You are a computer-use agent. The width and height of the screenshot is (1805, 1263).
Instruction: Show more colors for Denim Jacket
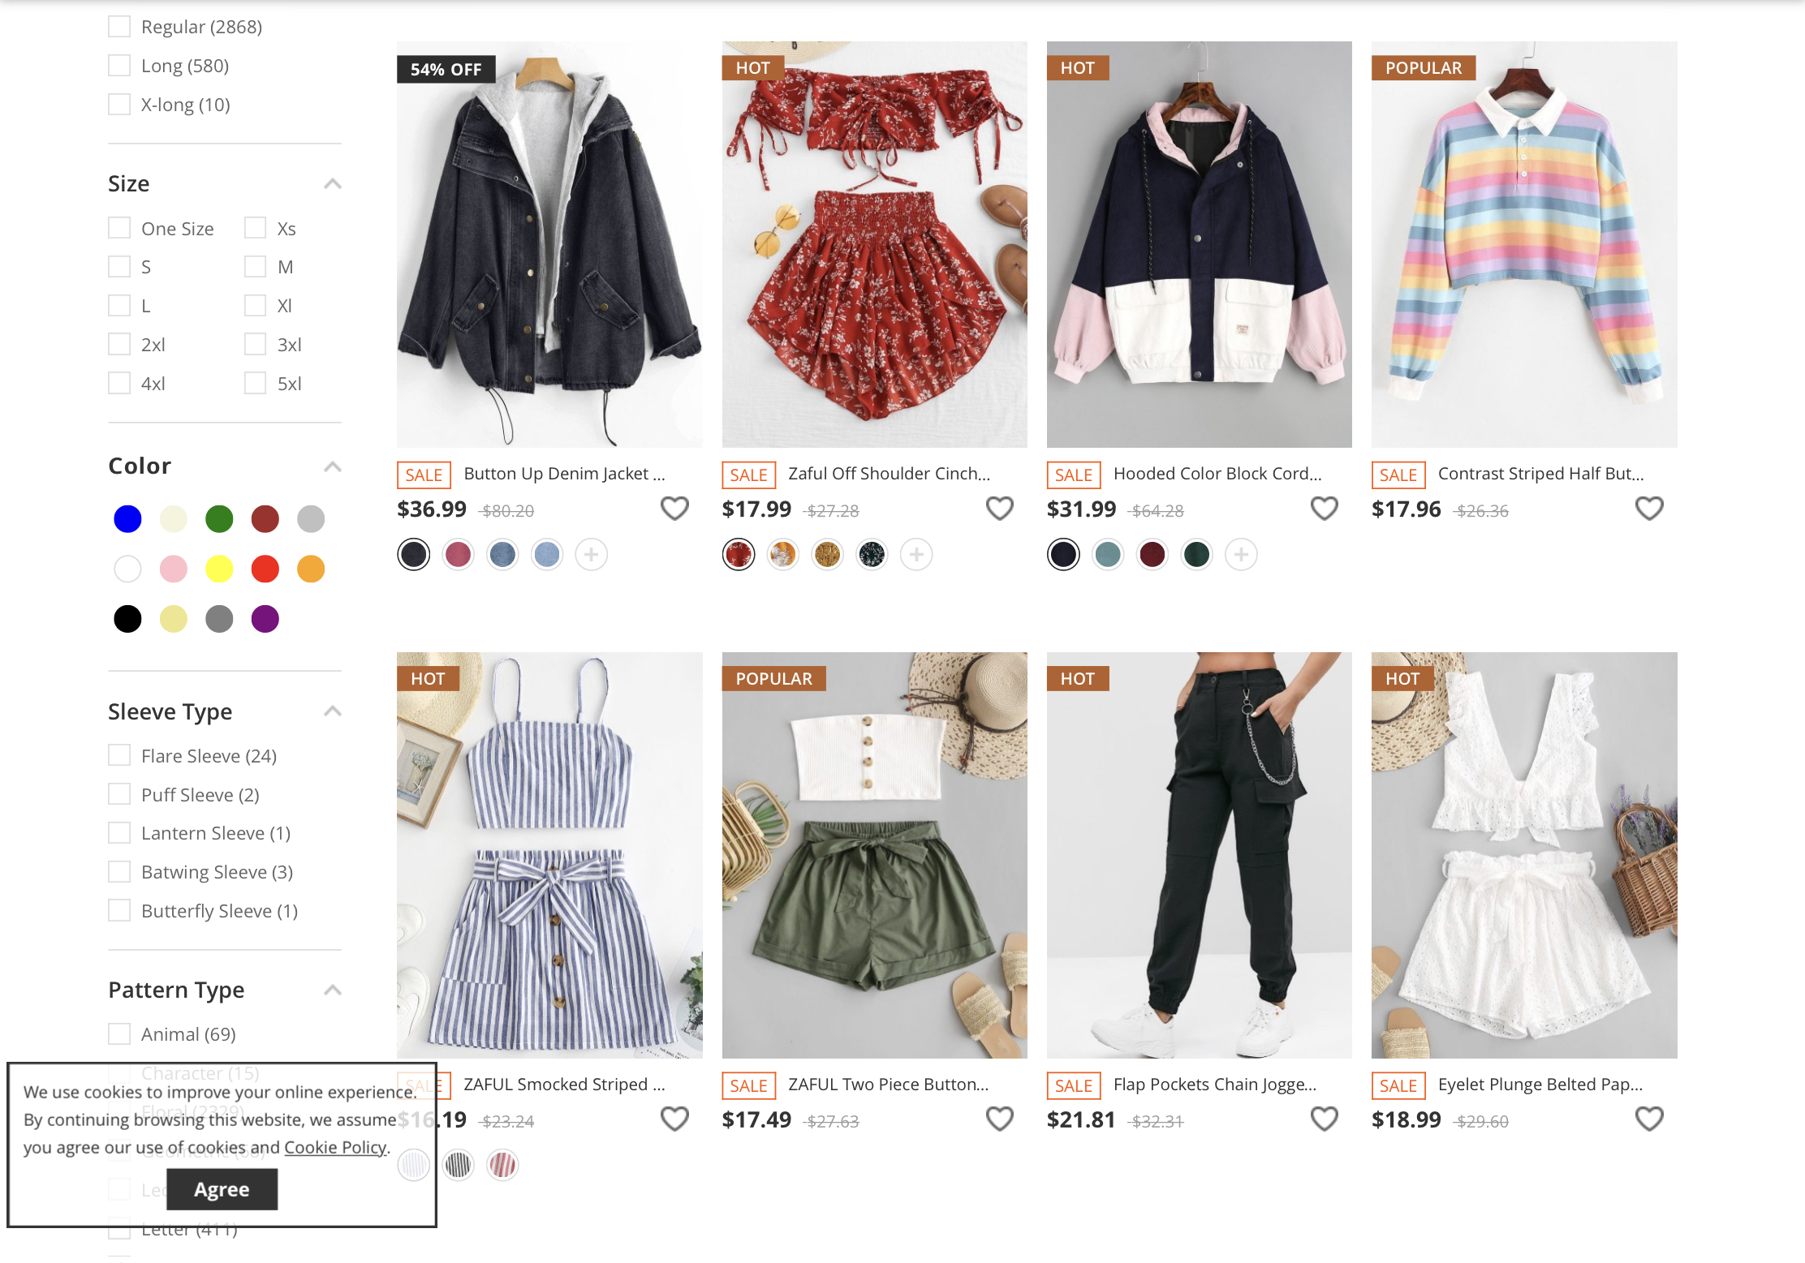pos(592,555)
